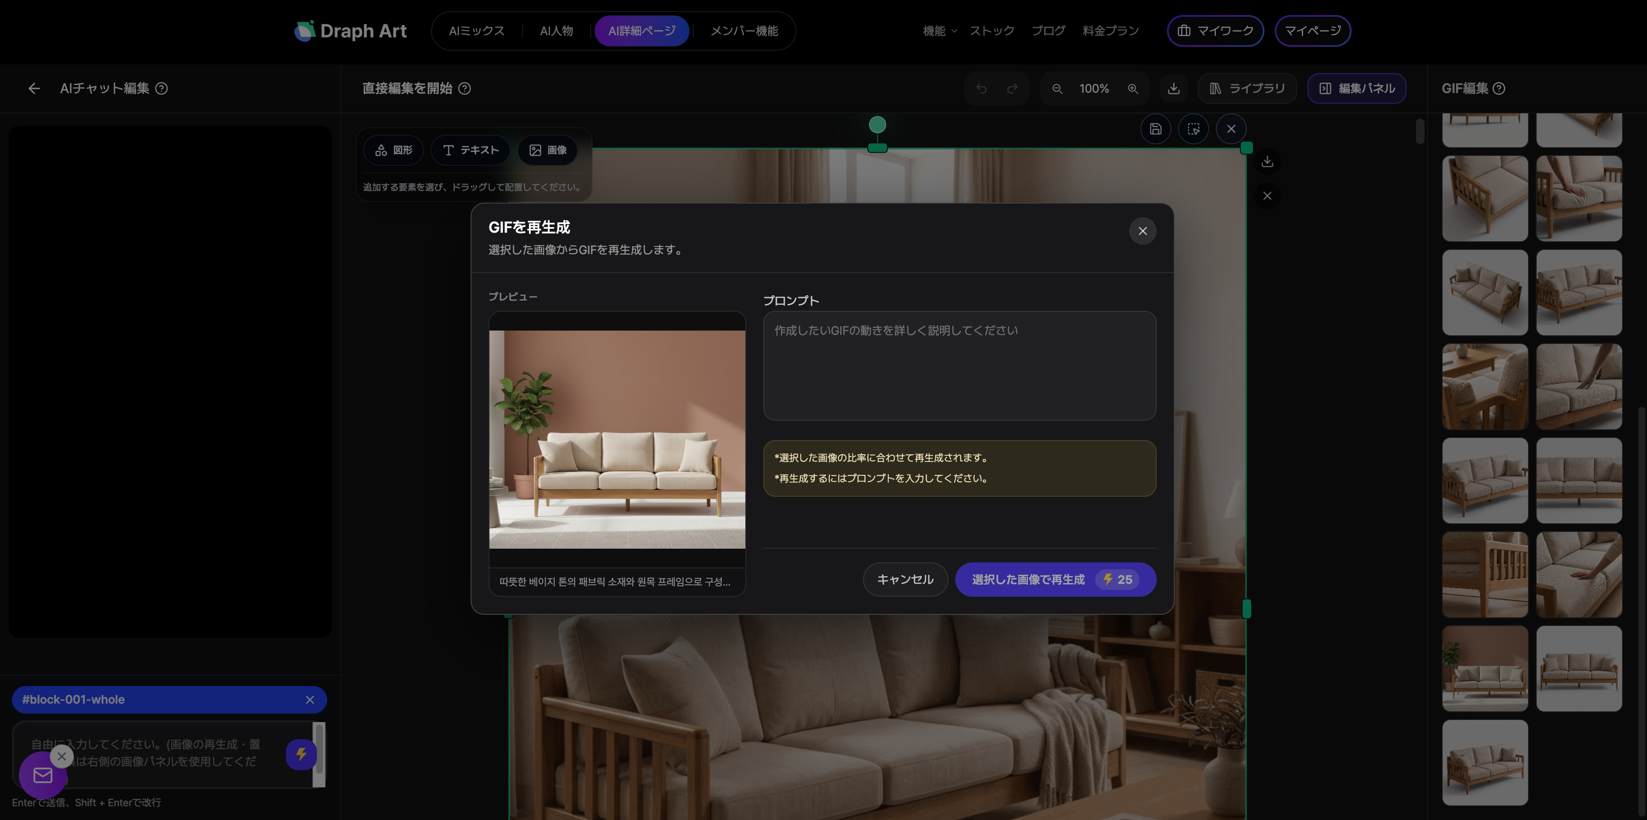Image resolution: width=1647 pixels, height=820 pixels.
Task: Toggle the 編集パネル button
Action: click(x=1357, y=89)
